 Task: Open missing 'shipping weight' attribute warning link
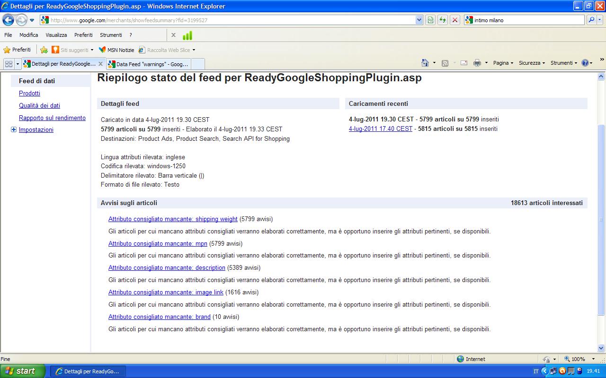(x=173, y=219)
